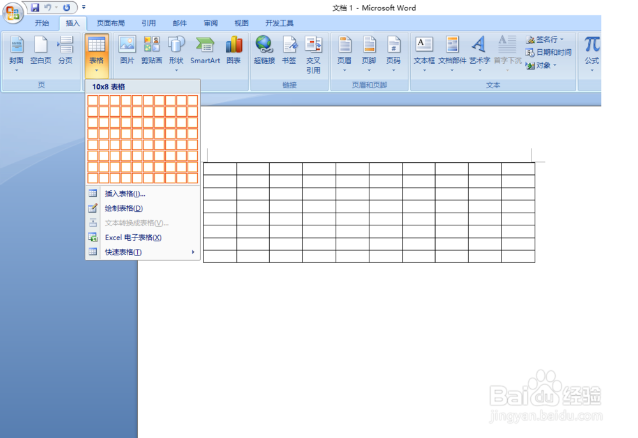
Task: Open Quick Parts (文档部件) menu
Action: pyautogui.click(x=452, y=54)
